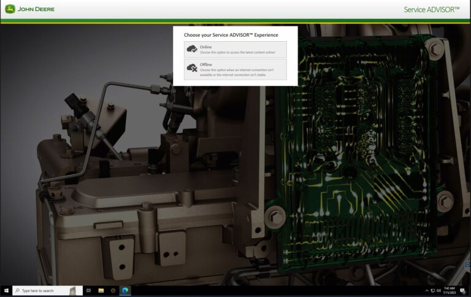The height and width of the screenshot is (297, 471).
Task: Choose the Online experience option
Action: pyautogui.click(x=235, y=49)
